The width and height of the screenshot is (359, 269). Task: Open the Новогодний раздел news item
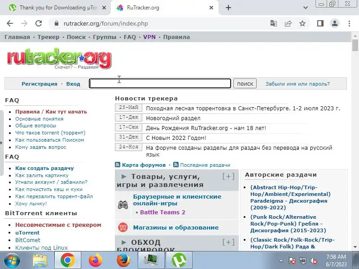pos(173,118)
